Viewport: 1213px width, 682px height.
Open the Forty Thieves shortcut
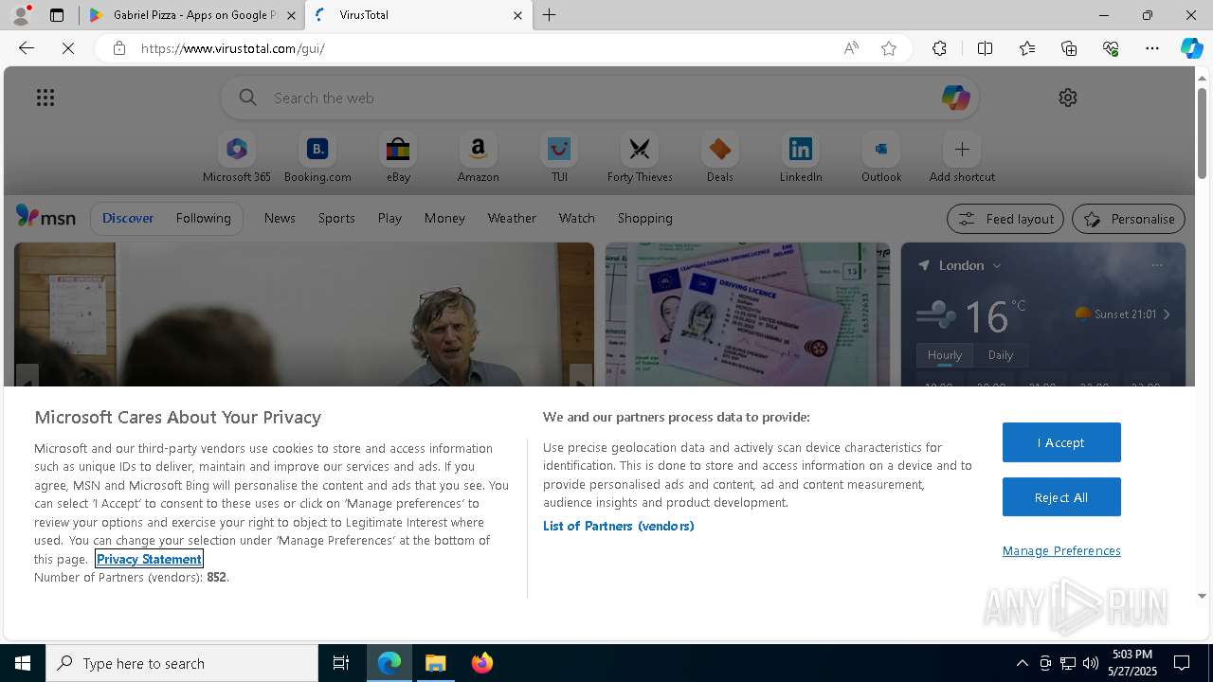click(640, 157)
